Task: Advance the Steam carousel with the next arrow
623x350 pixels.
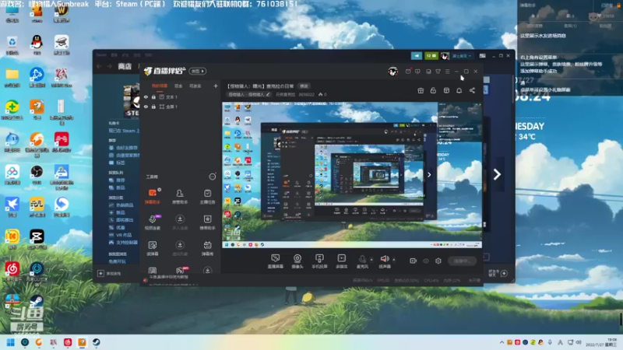Action: coord(497,174)
